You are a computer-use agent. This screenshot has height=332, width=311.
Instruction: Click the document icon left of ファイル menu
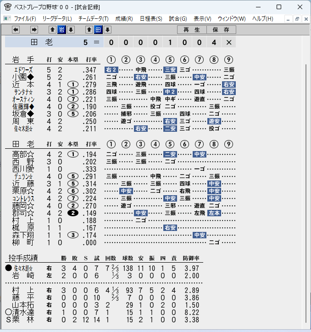[x=7, y=19]
